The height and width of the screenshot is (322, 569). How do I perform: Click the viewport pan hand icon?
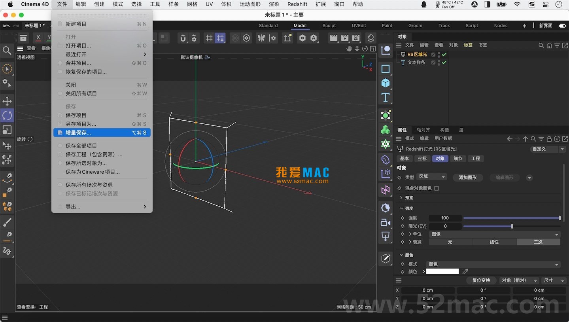(349, 49)
